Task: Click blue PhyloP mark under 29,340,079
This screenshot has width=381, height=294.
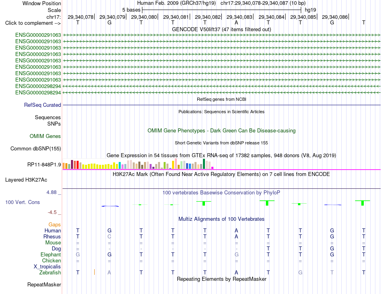Action: 110,206
